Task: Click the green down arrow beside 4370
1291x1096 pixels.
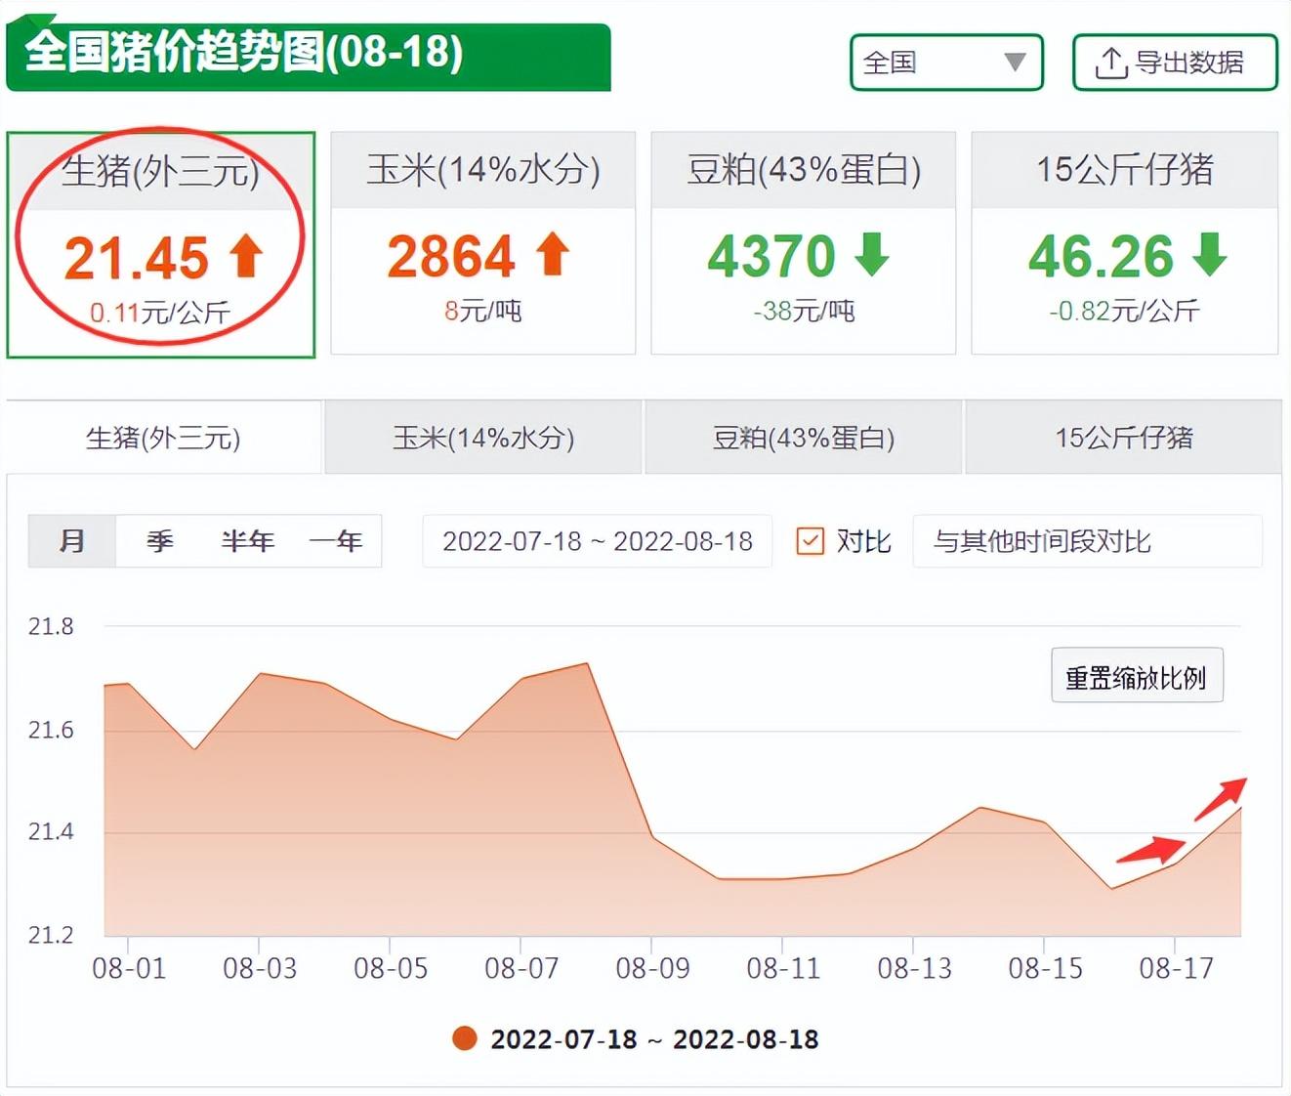Action: [x=872, y=254]
